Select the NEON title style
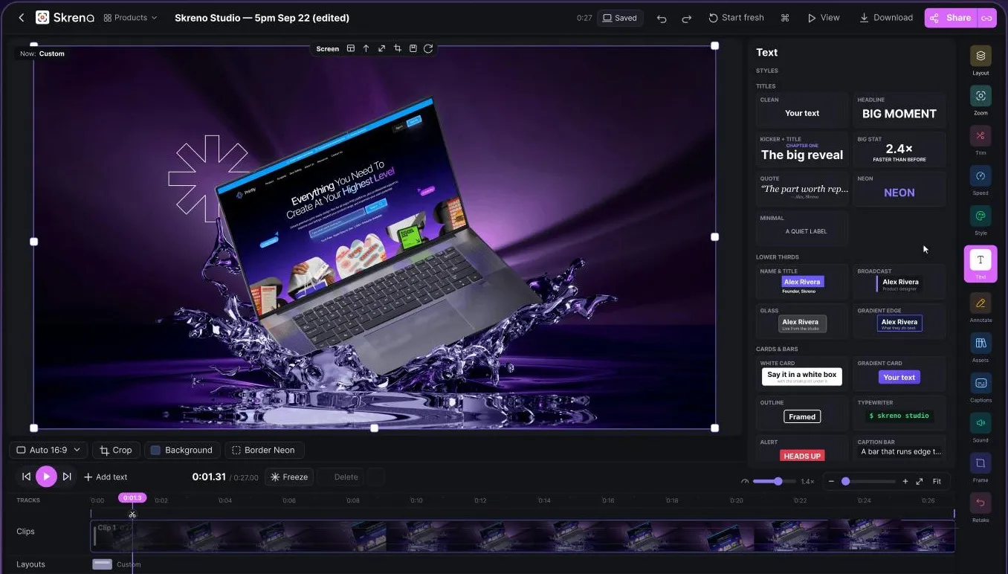 pos(899,189)
